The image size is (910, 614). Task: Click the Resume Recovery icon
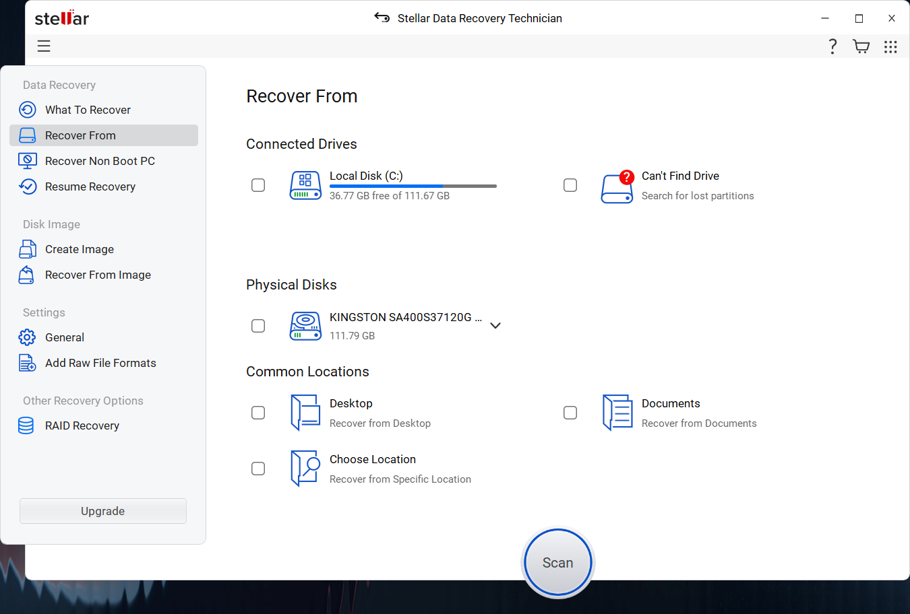28,186
